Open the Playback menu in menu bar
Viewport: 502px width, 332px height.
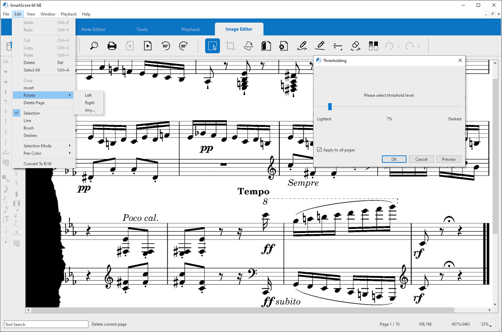tap(68, 14)
